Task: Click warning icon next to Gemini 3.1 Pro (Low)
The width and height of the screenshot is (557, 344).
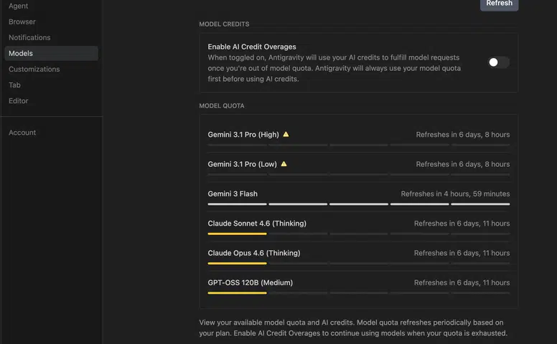Action: (284, 164)
